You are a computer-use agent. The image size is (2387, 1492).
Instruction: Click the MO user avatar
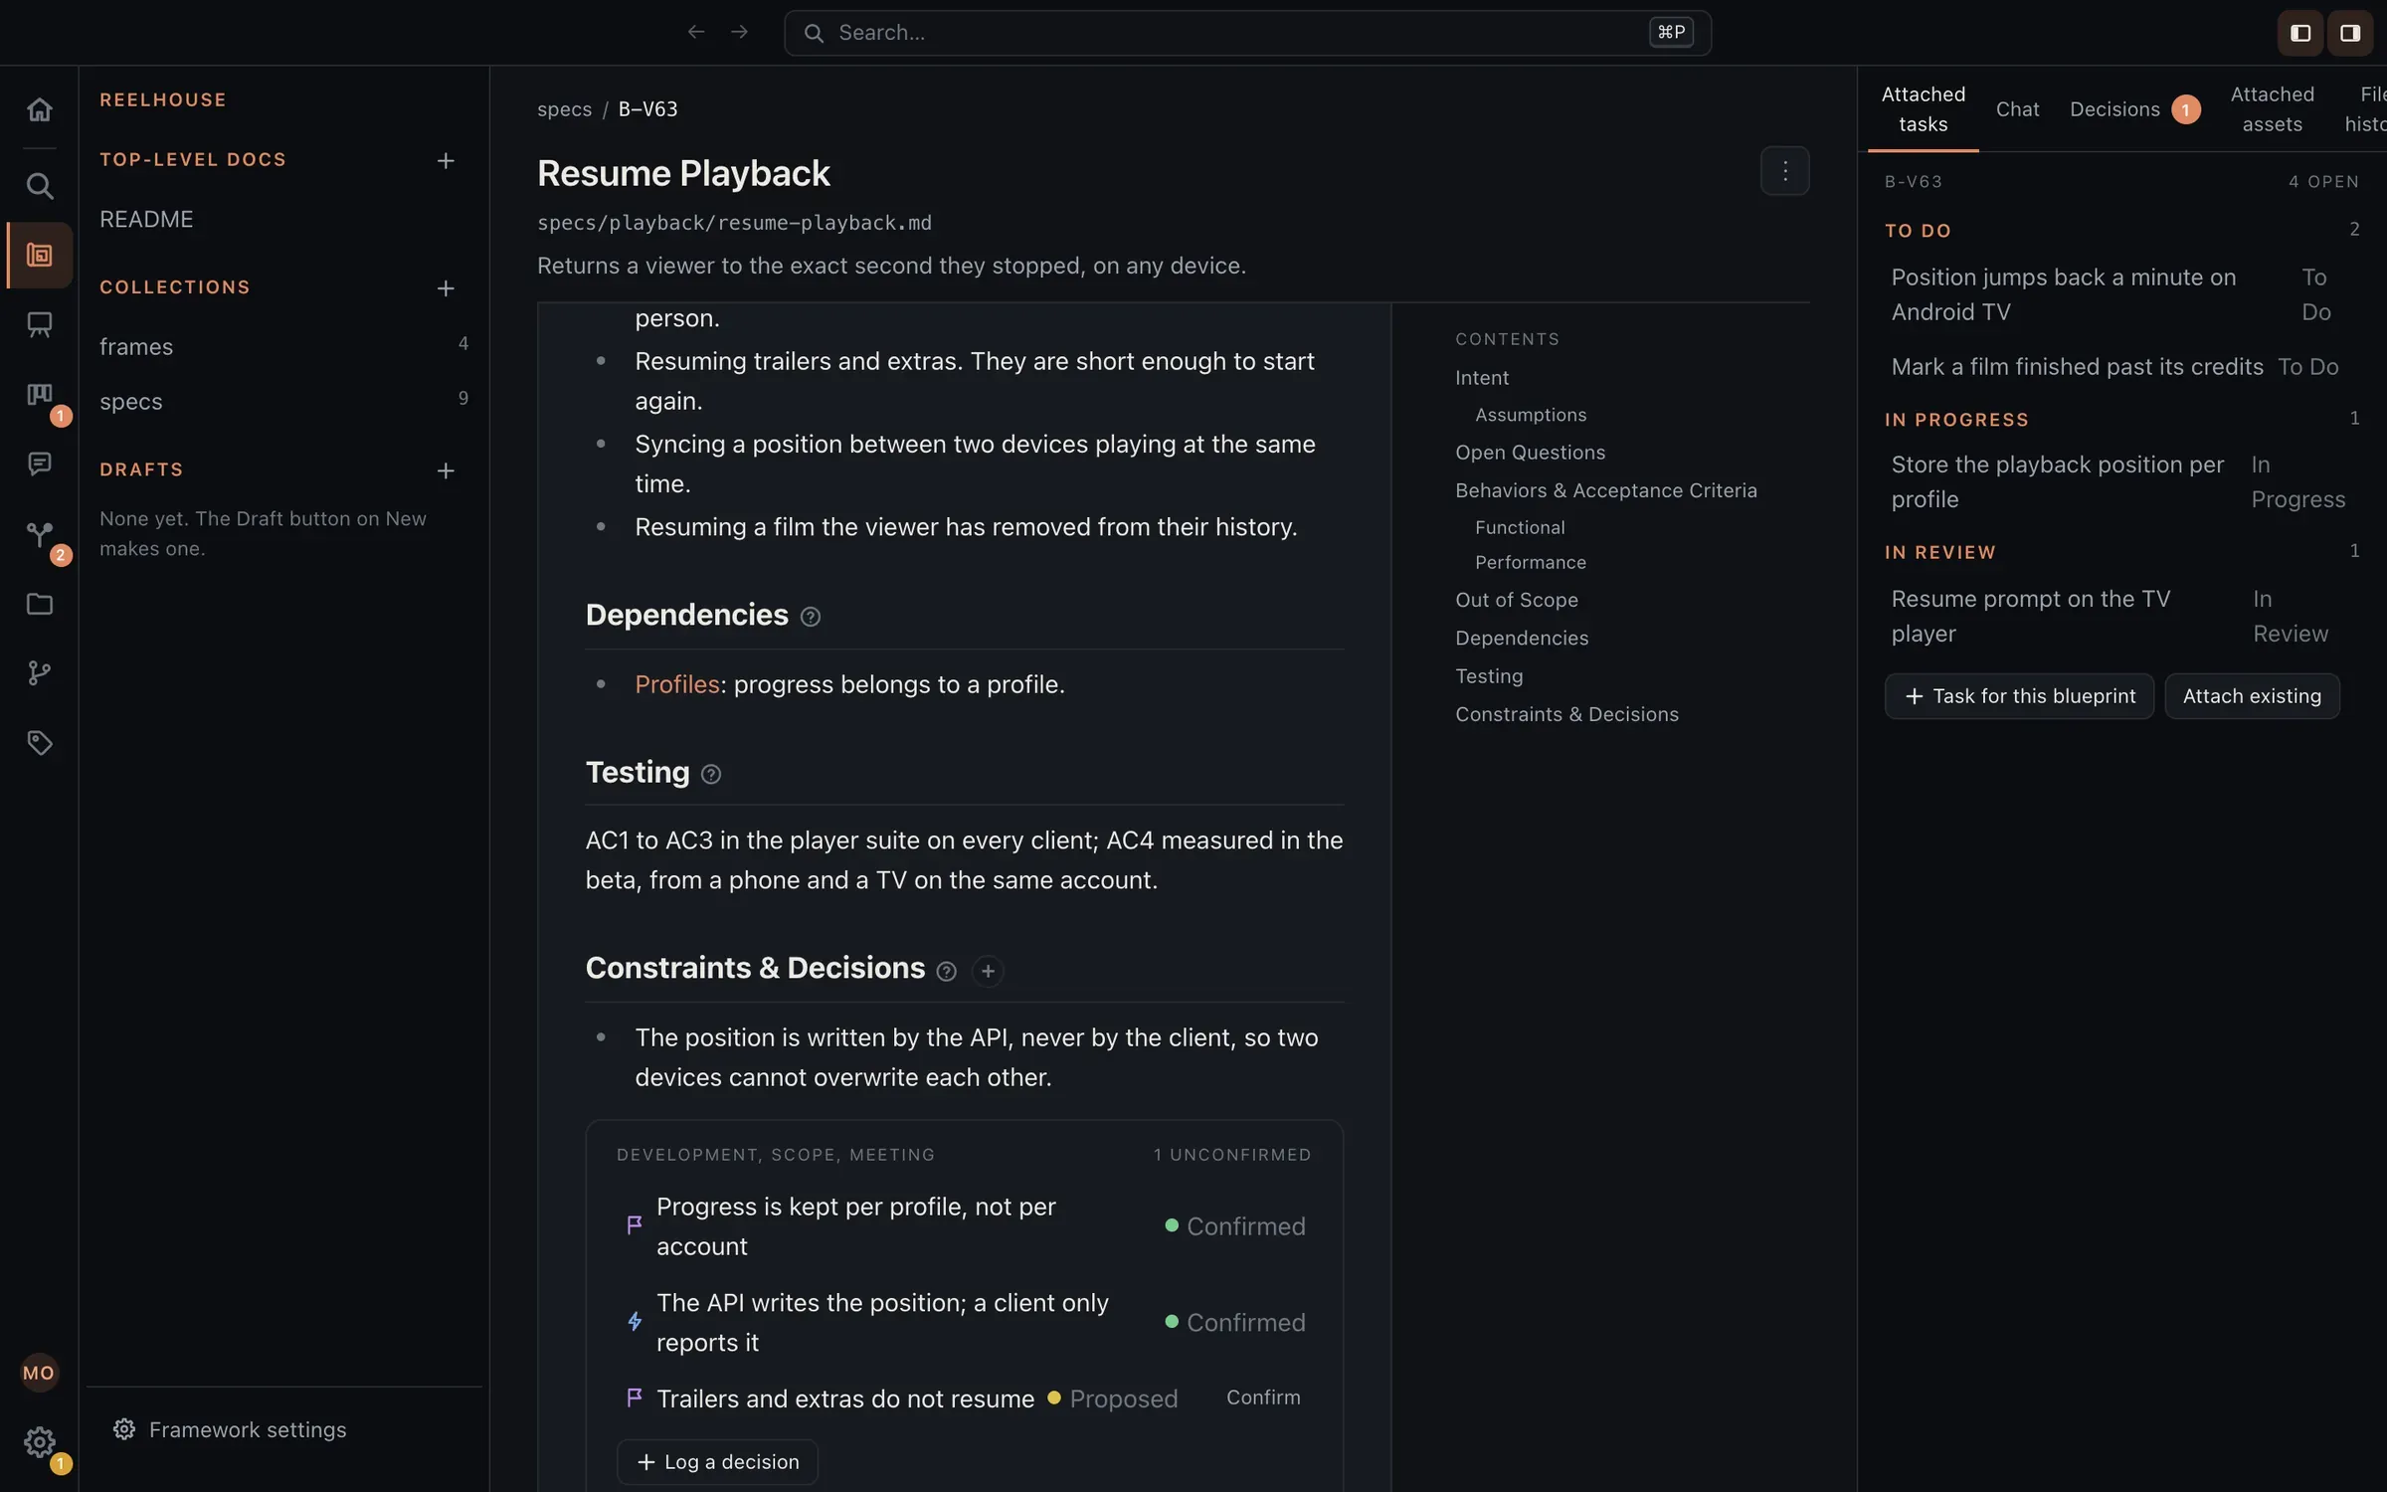pos(39,1373)
